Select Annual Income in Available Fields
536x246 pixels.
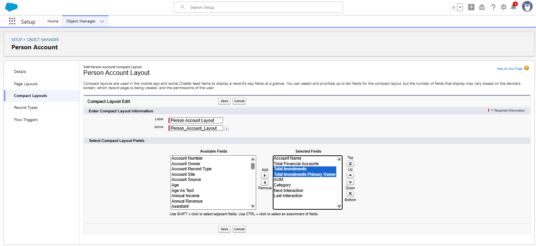[186, 196]
